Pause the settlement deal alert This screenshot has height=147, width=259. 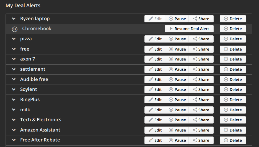(177, 69)
